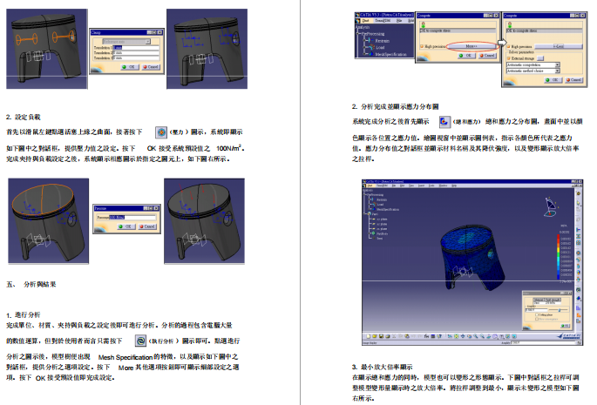Open Start menu in the small CATIA window
597x405 pixels.
(366, 21)
